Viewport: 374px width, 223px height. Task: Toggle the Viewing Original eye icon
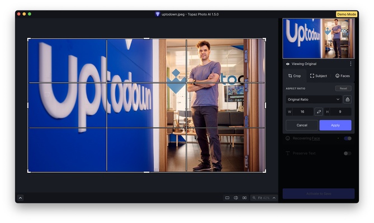(288, 64)
